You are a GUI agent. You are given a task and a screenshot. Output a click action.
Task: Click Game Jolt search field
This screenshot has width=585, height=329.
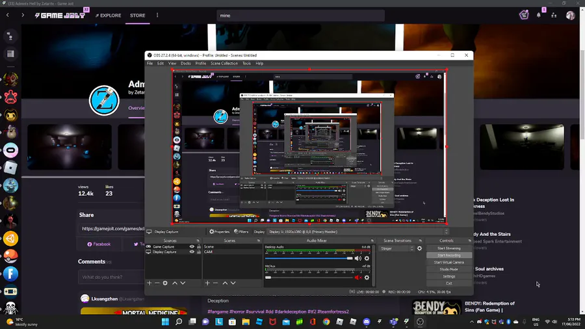click(301, 16)
